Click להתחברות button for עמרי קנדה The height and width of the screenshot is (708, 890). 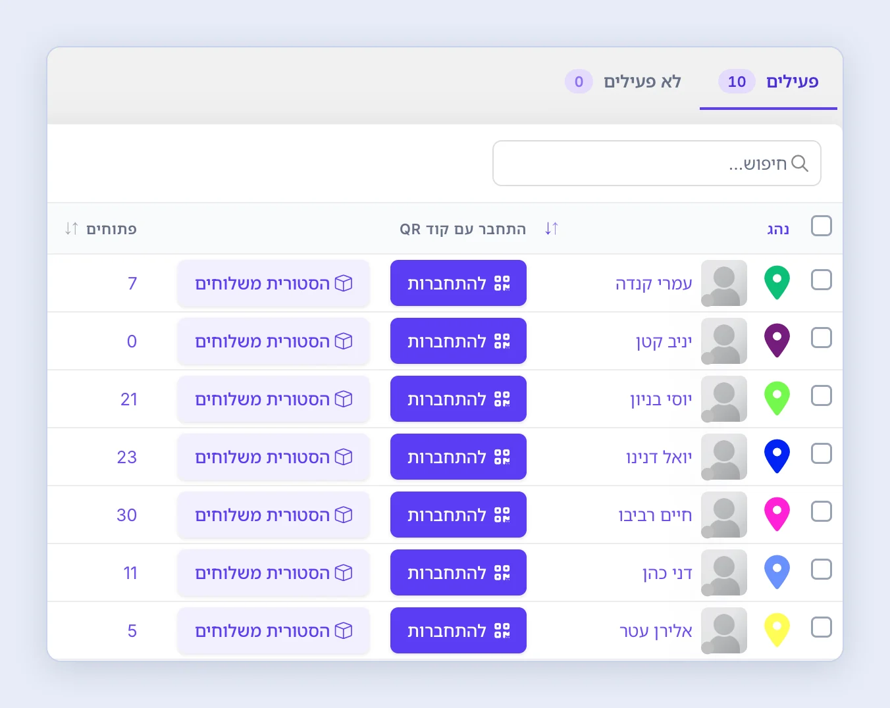458,283
